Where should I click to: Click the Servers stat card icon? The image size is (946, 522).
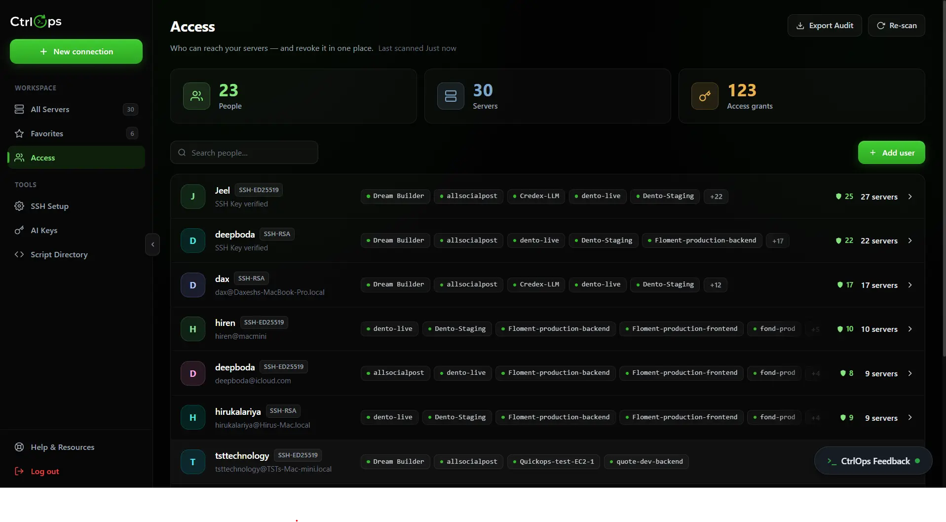click(451, 96)
